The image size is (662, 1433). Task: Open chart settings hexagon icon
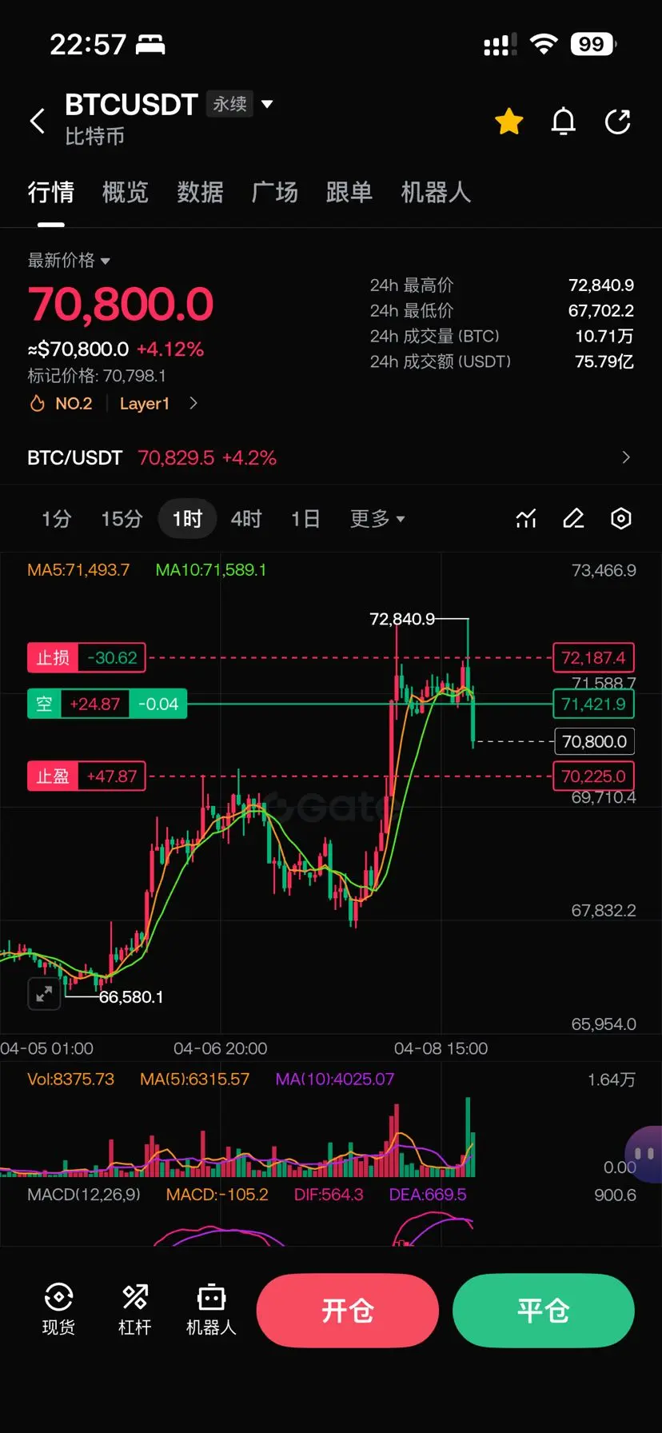point(621,519)
